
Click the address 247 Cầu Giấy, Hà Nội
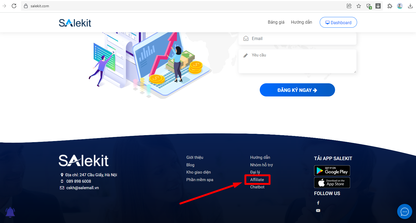(91, 175)
